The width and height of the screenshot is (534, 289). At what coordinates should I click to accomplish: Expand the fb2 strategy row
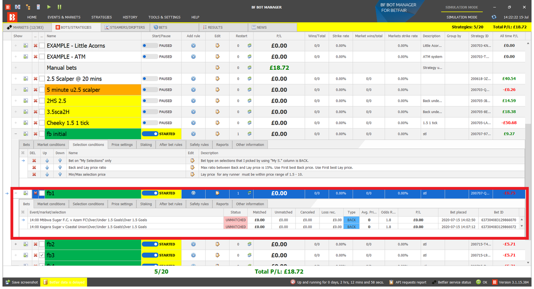(16, 244)
